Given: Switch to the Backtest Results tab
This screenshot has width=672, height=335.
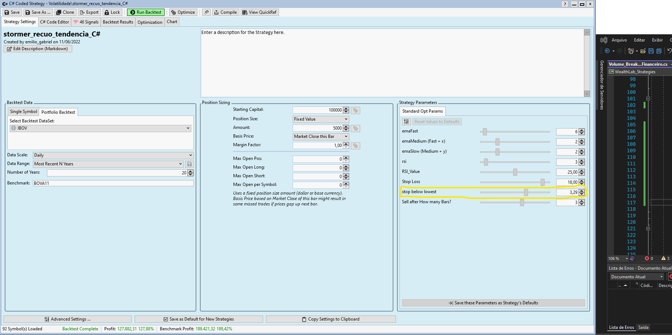Looking at the screenshot, I should click(x=118, y=22).
